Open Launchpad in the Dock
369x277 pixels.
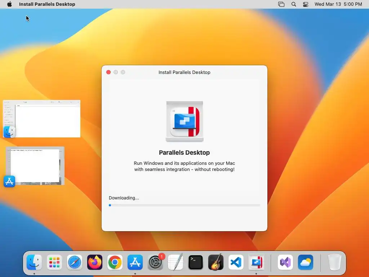[x=54, y=262]
